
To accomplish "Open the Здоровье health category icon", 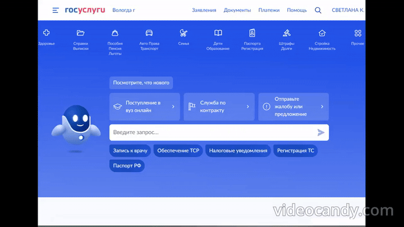I will [47, 33].
